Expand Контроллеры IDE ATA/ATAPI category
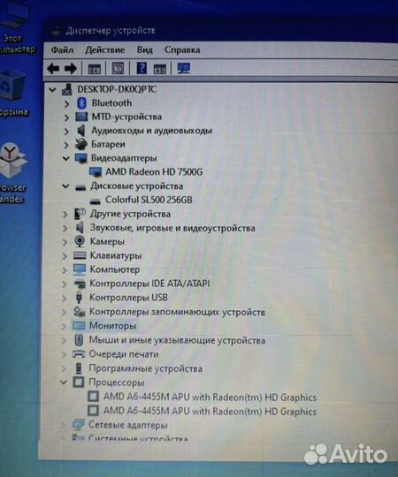398x477 pixels. pyautogui.click(x=64, y=284)
